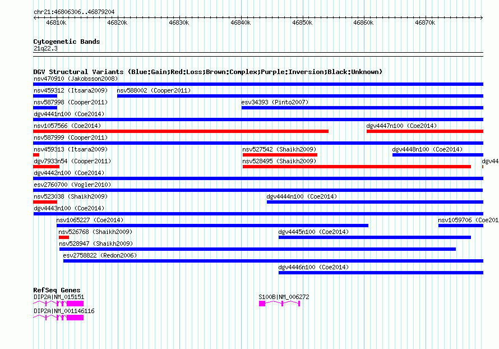Click the blue nsv1065227 gain bar
The height and width of the screenshot is (349, 499).
(212, 226)
